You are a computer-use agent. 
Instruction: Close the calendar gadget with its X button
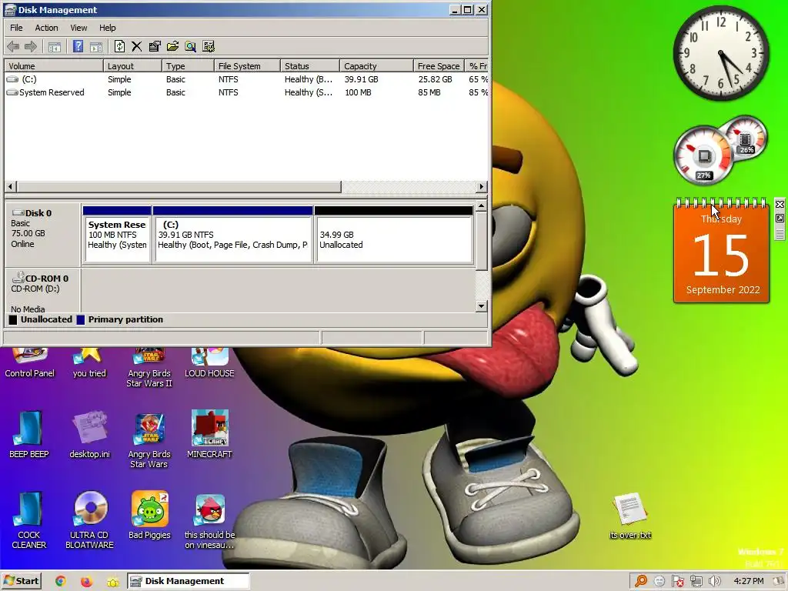point(780,205)
